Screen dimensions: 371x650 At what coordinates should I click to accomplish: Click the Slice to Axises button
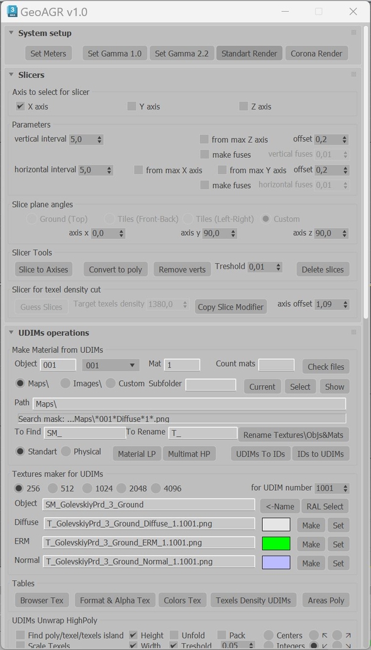pos(43,269)
